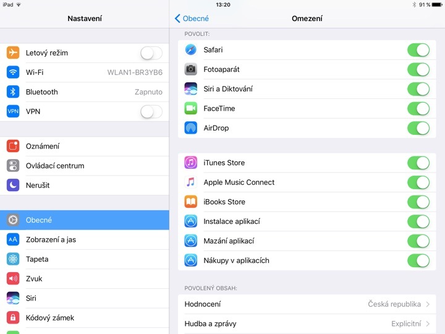Image resolution: width=445 pixels, height=334 pixels.
Task: Tap the Oznámení notification icon
Action: click(x=13, y=146)
